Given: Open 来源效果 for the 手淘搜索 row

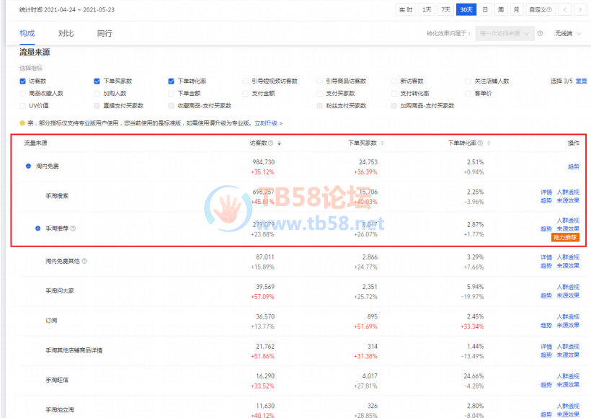Looking at the screenshot, I should tap(568, 200).
